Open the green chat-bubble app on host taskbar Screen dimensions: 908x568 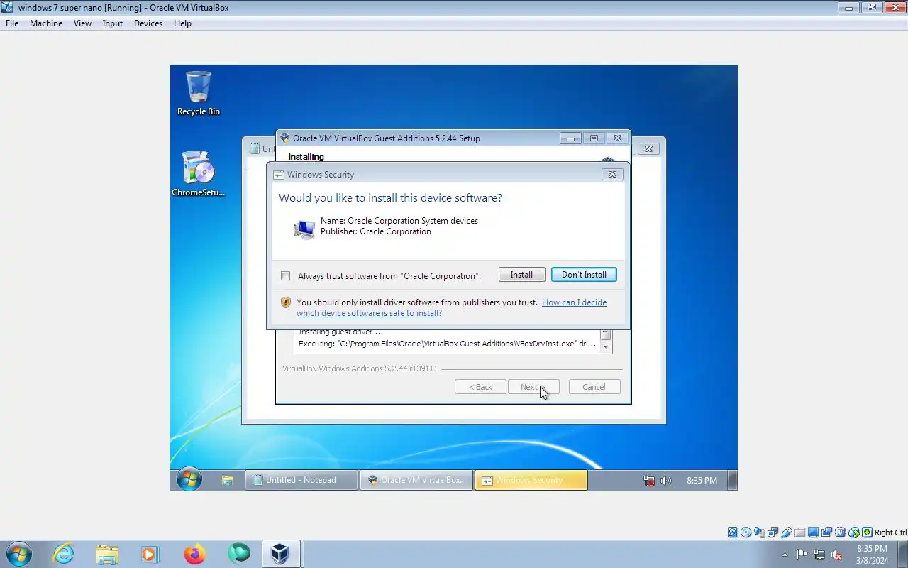tap(239, 553)
